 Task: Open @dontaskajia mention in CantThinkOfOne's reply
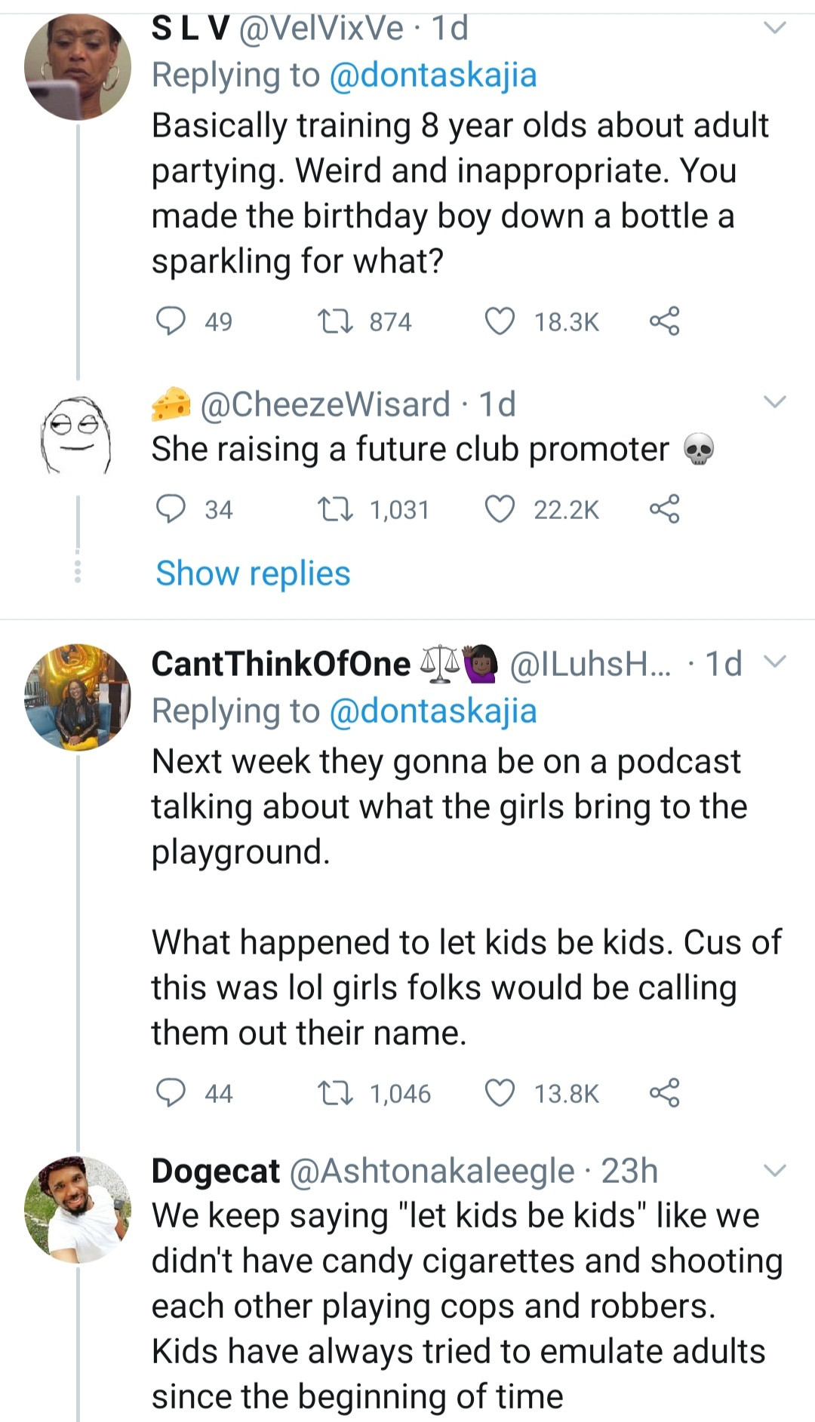point(433,711)
